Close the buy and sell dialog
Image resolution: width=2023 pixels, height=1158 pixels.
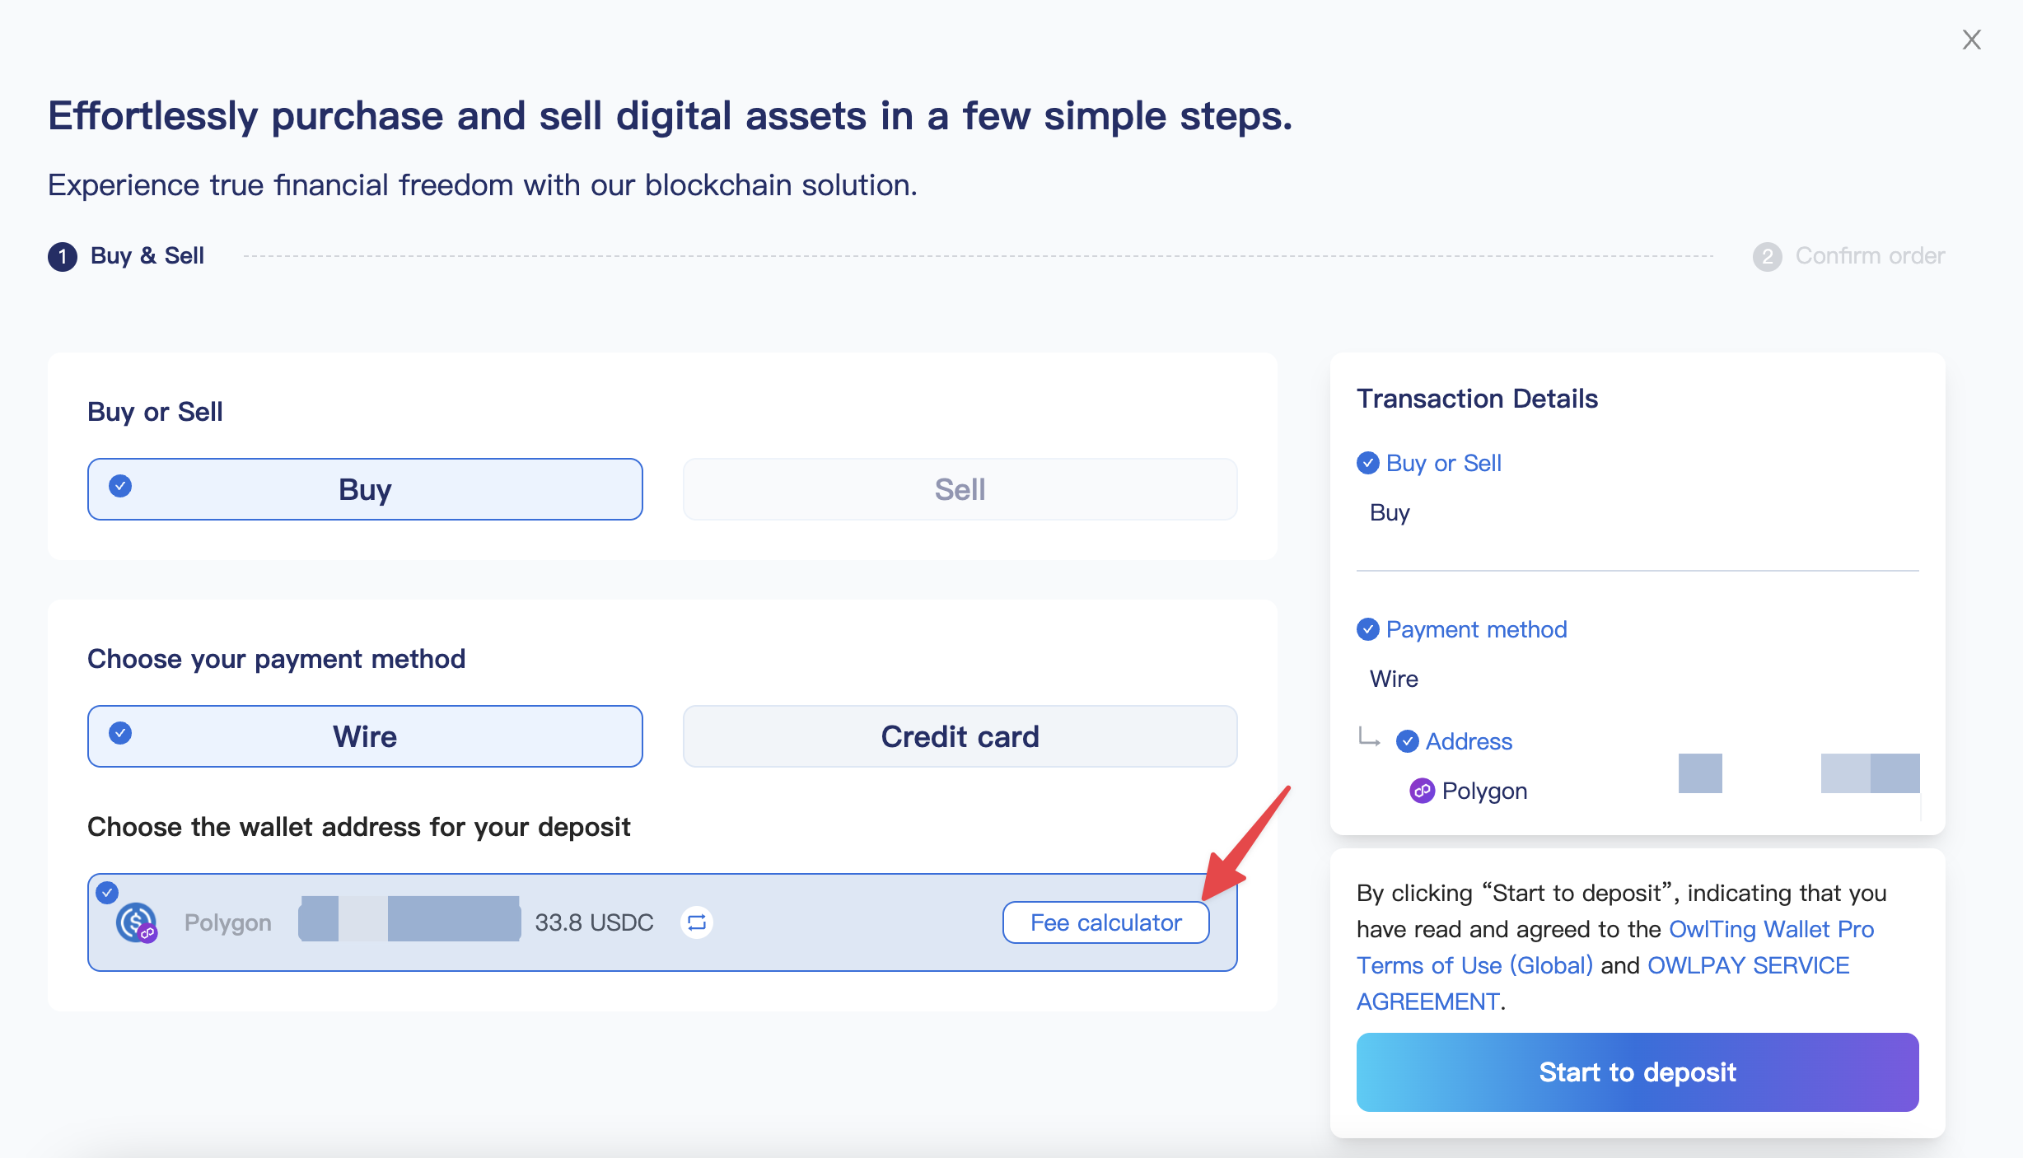[1971, 40]
